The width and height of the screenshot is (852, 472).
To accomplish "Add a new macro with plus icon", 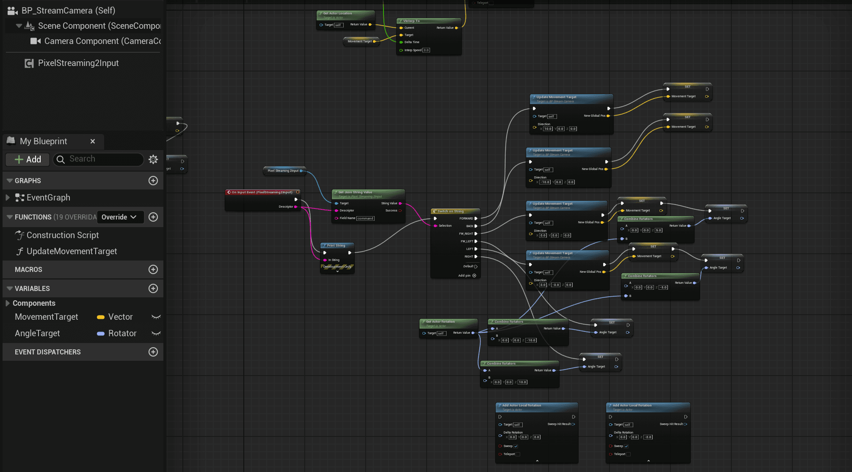I will (x=153, y=269).
